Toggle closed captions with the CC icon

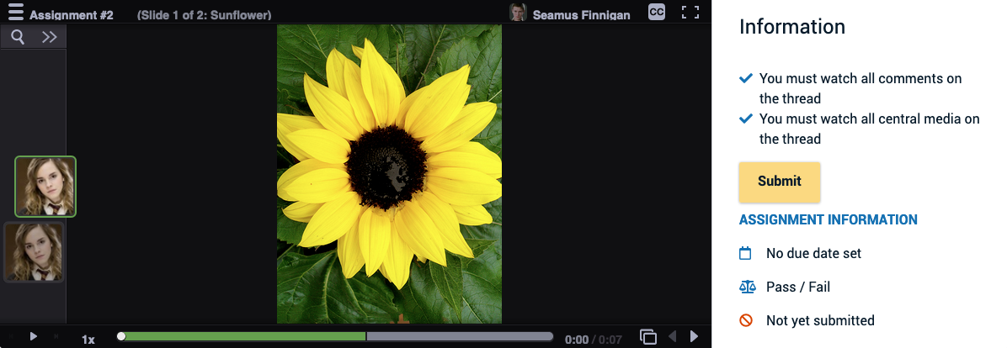pos(657,12)
